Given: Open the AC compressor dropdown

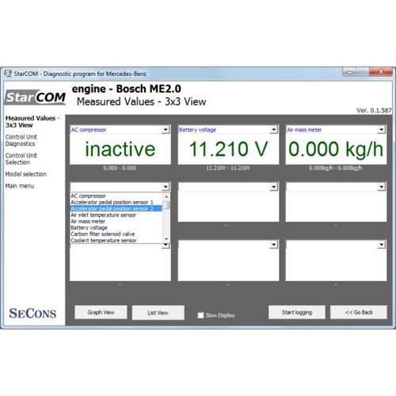Looking at the screenshot, I should point(166,130).
